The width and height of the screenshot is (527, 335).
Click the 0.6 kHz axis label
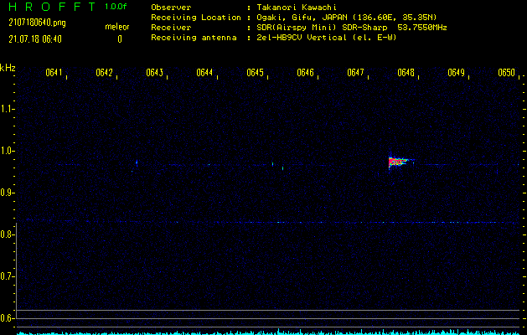click(7, 318)
